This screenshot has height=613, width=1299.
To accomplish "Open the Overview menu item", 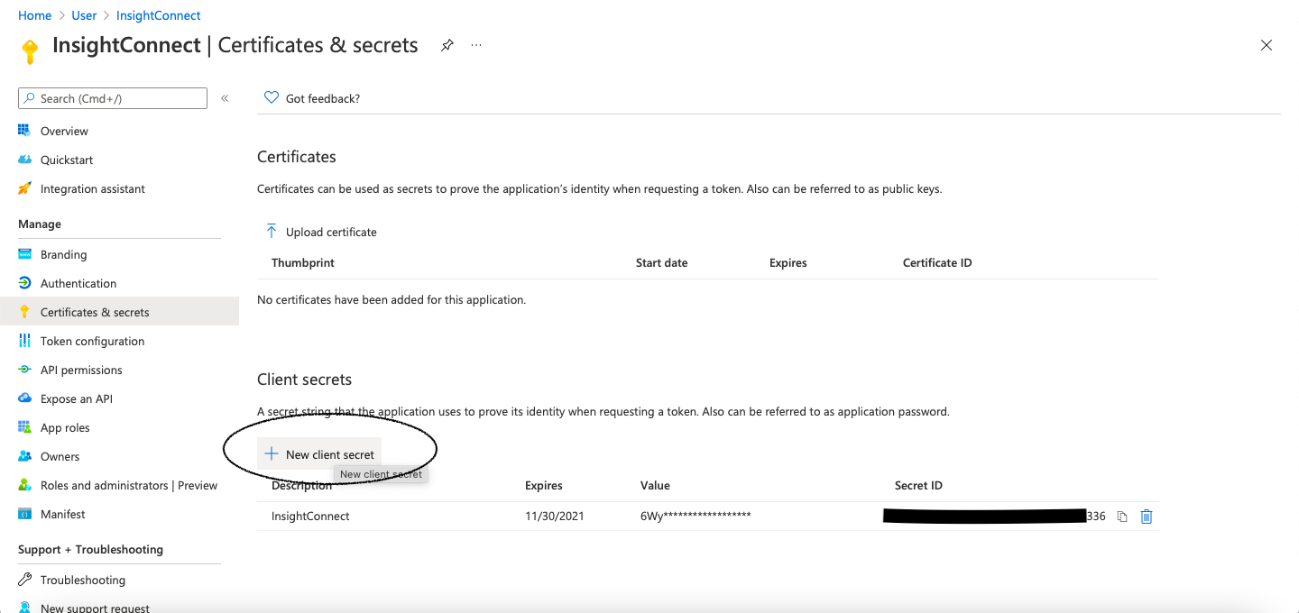I will [64, 131].
